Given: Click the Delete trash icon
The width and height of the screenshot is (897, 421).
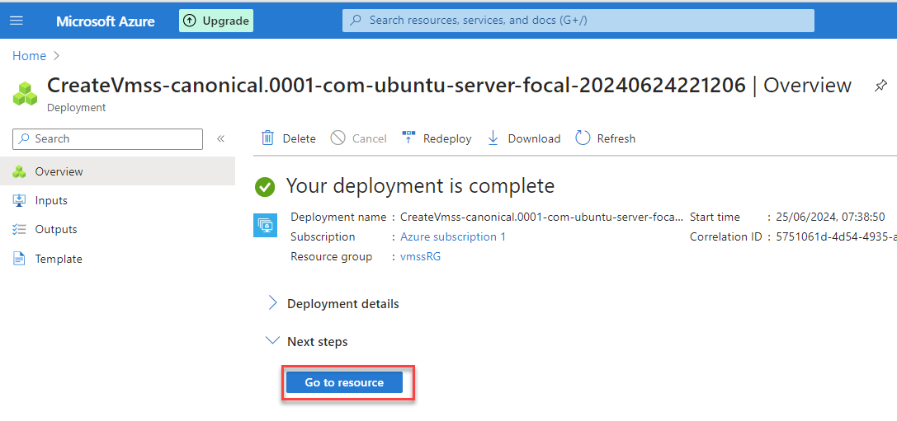Looking at the screenshot, I should click(x=267, y=138).
